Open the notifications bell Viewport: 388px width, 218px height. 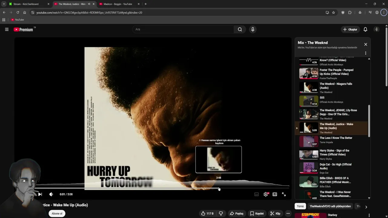coord(365,29)
